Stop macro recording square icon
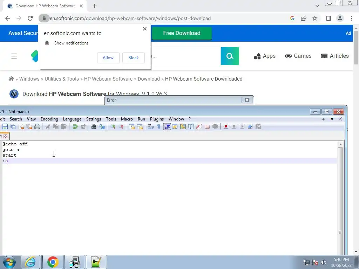The width and height of the screenshot is (359, 269). [x=234, y=126]
